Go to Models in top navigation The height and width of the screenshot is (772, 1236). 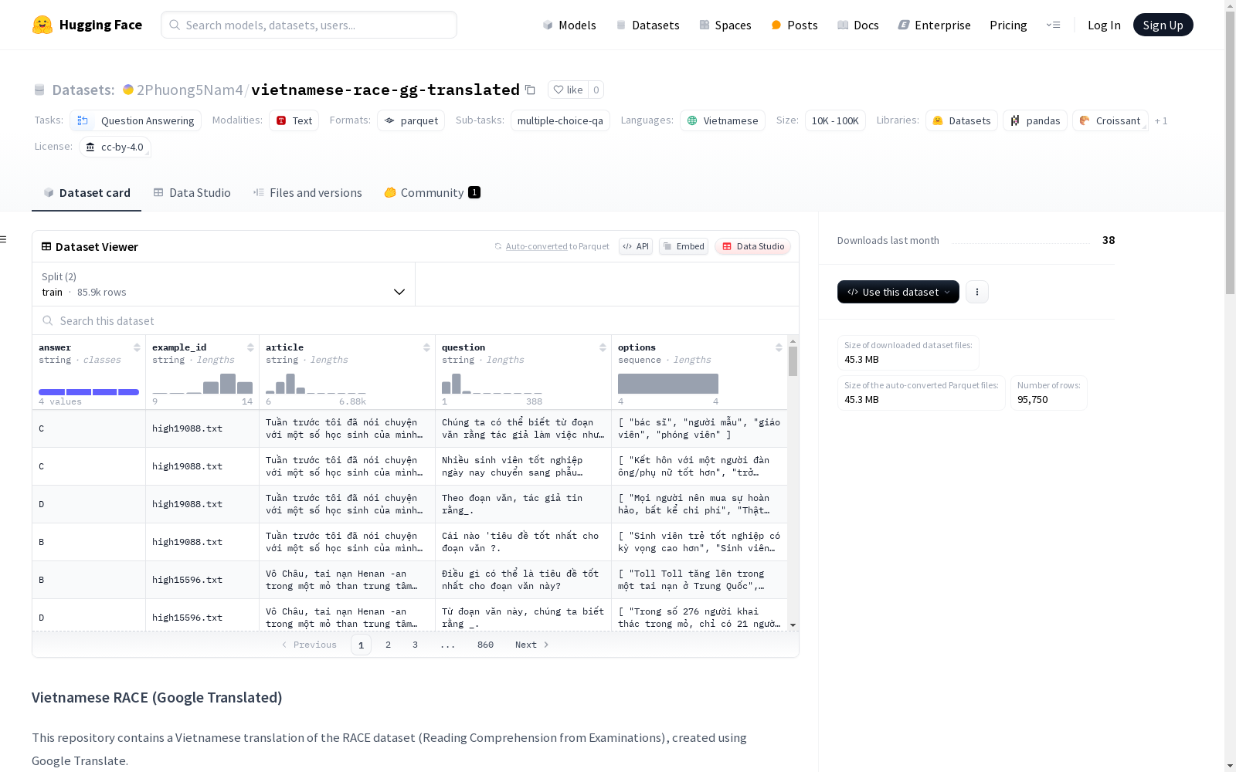[569, 25]
